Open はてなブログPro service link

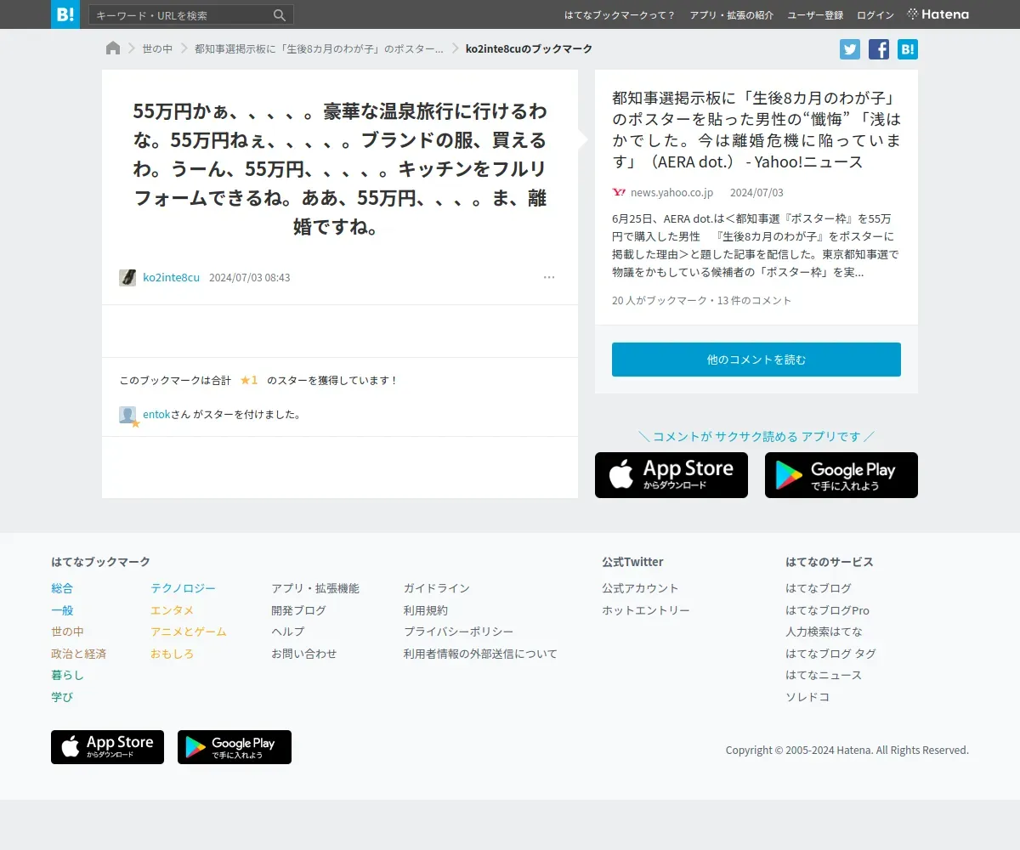pyautogui.click(x=827, y=610)
